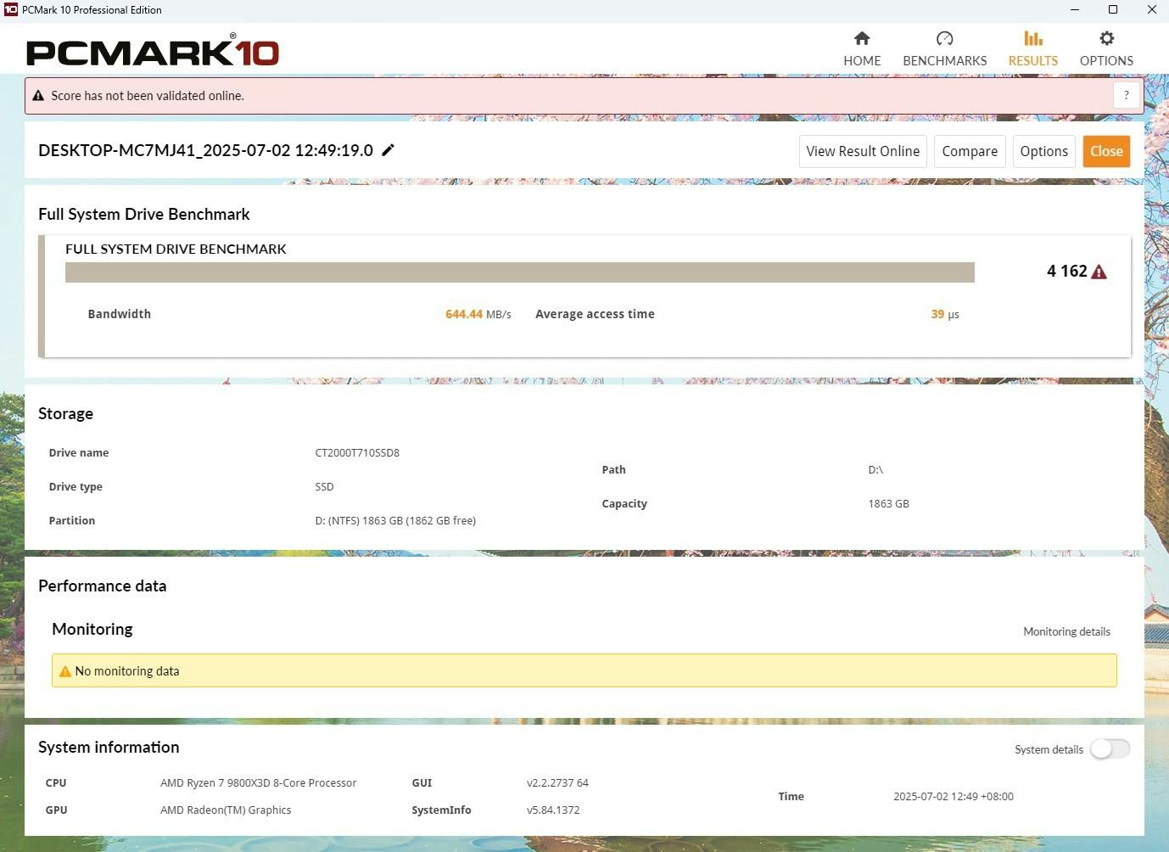The image size is (1169, 852).
Task: Maximize the PCMark 10 window
Action: [x=1113, y=10]
